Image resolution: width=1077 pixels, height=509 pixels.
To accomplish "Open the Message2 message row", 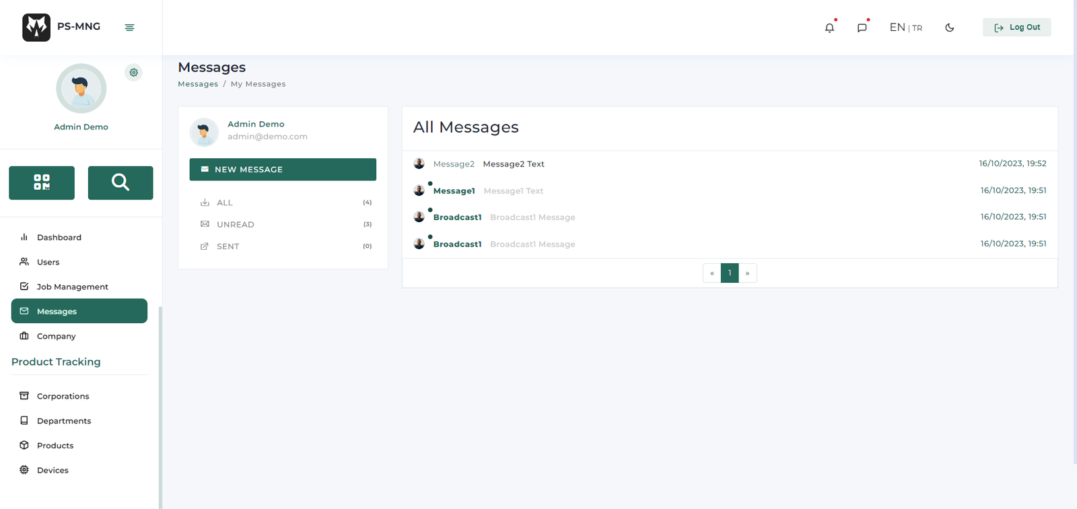I will (514, 164).
